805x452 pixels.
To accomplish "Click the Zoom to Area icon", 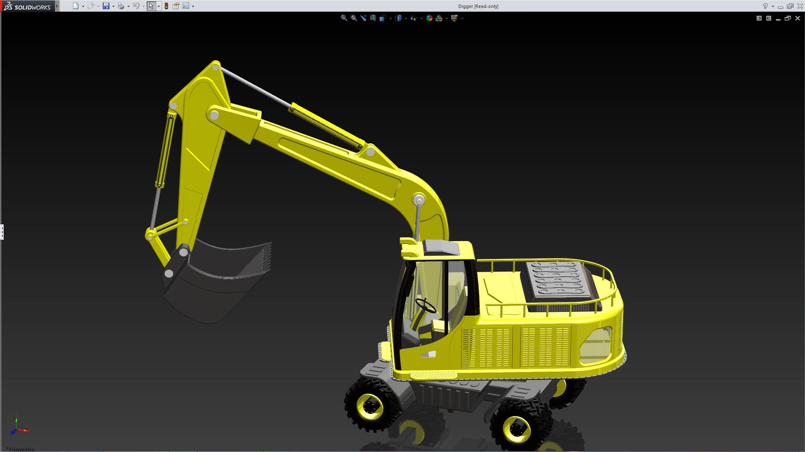I will pyautogui.click(x=353, y=18).
